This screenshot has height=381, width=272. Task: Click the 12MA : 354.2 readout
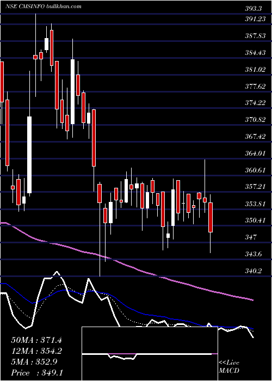[x=36, y=351]
